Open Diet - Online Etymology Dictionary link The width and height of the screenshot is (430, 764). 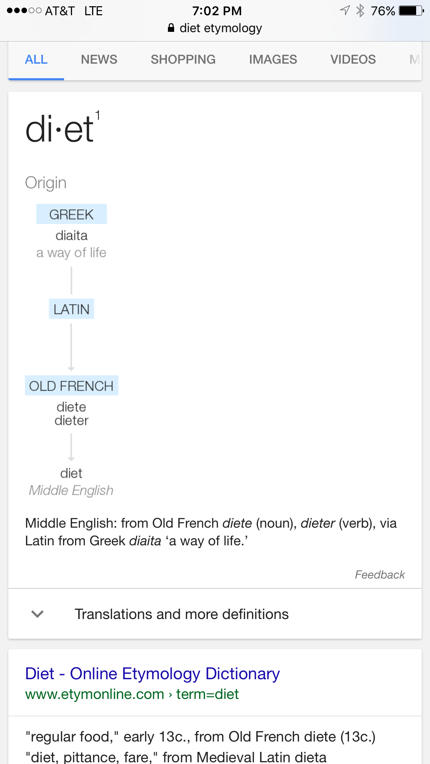(x=152, y=674)
